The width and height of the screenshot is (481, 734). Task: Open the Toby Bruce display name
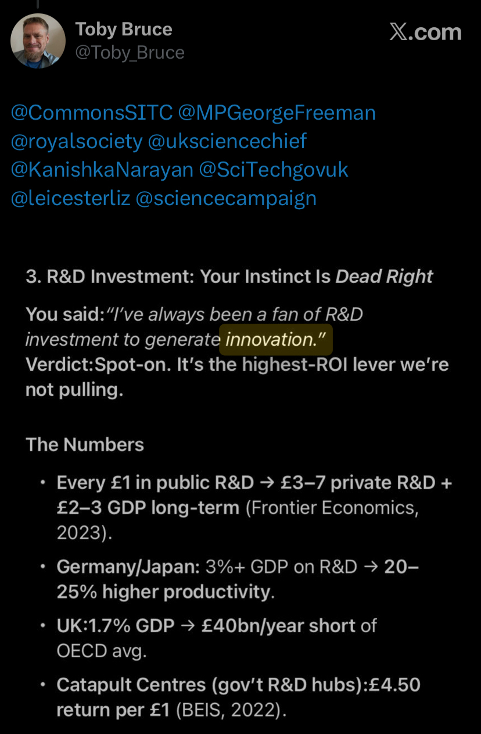(124, 30)
